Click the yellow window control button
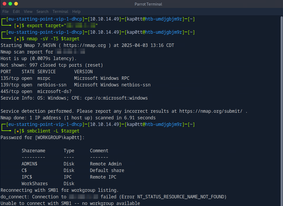The height and width of the screenshot is (206, 283). [x=16, y=4]
